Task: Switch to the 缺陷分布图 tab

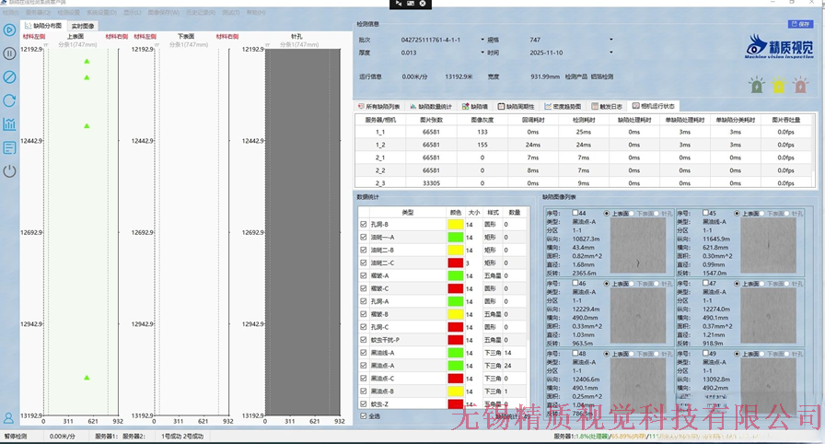Action: click(x=43, y=25)
